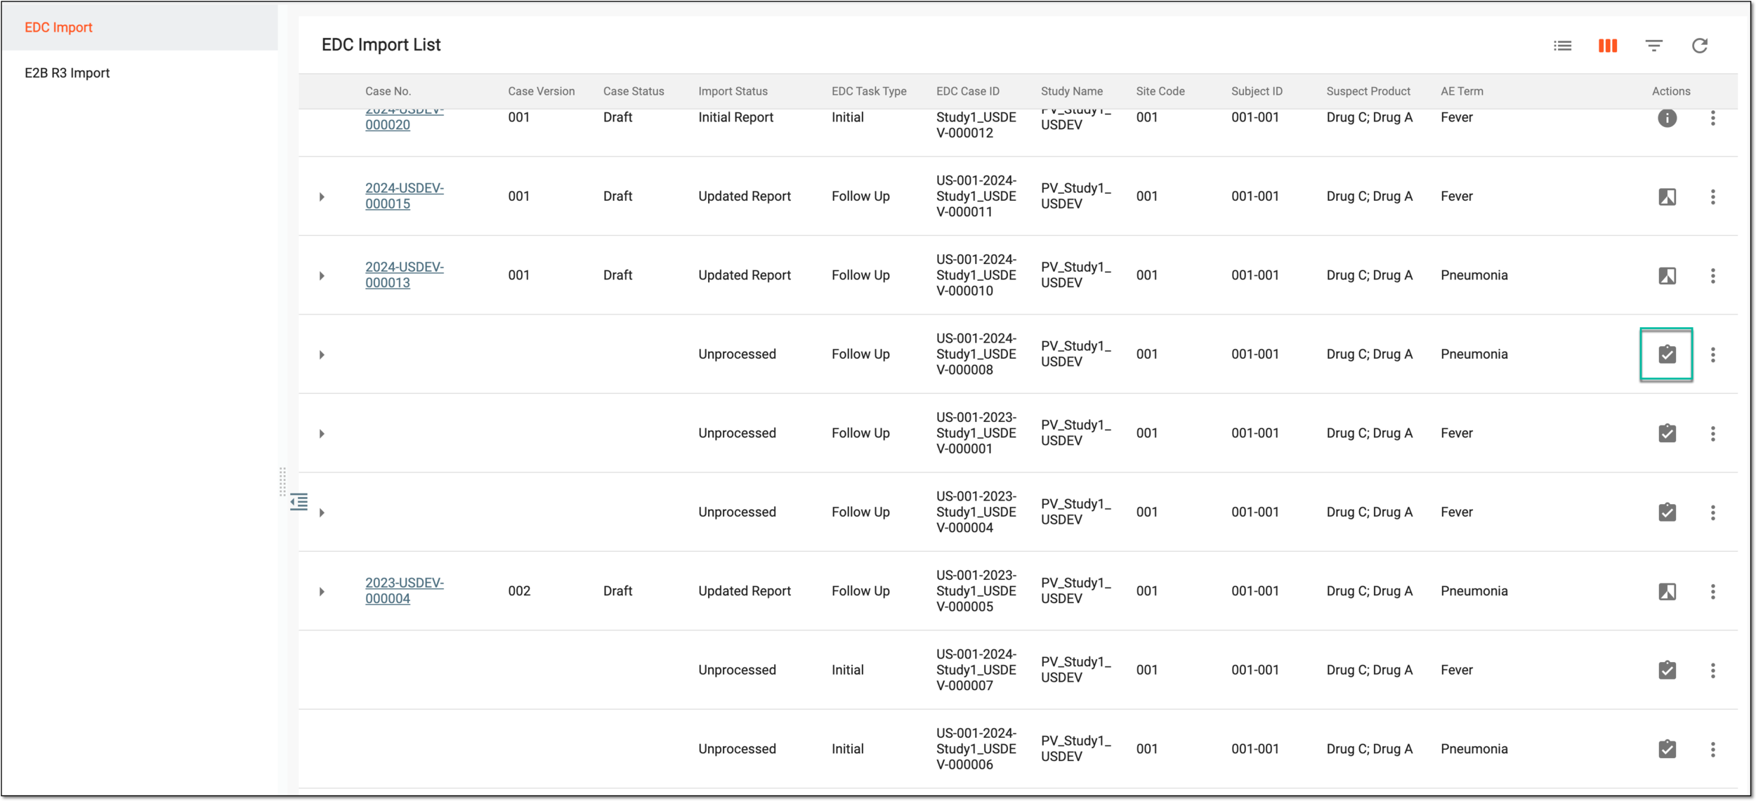Viewport: 1756px width, 801px height.
Task: Open more options for V-000011 row
Action: [x=1712, y=197]
